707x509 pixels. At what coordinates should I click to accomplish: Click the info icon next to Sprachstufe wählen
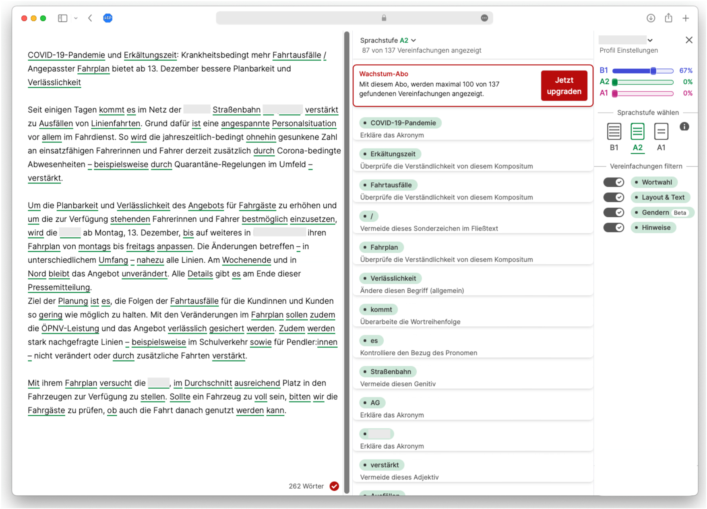[x=684, y=126]
